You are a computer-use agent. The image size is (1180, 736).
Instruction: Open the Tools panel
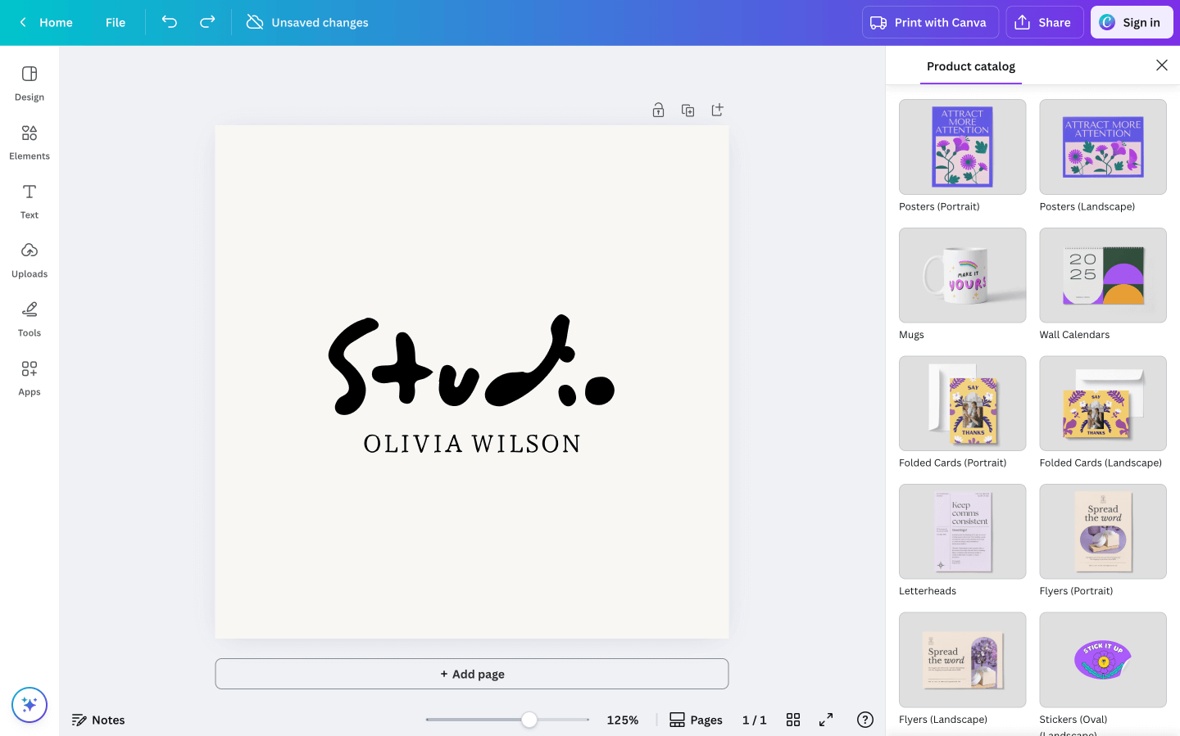coord(29,318)
